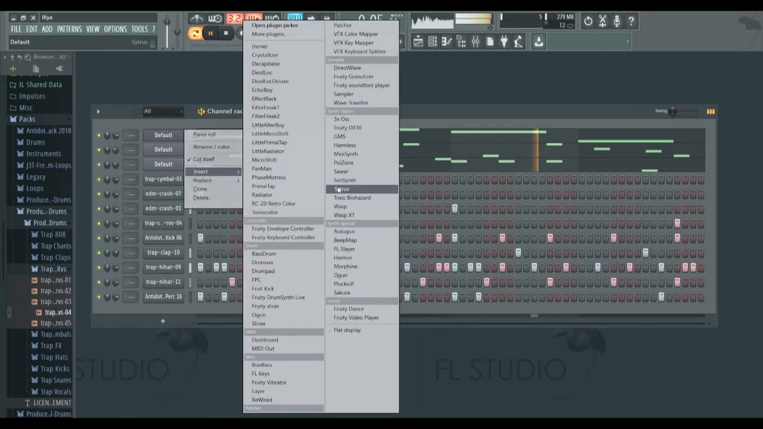Collapse the Trap..Rvs folder

click(48, 269)
